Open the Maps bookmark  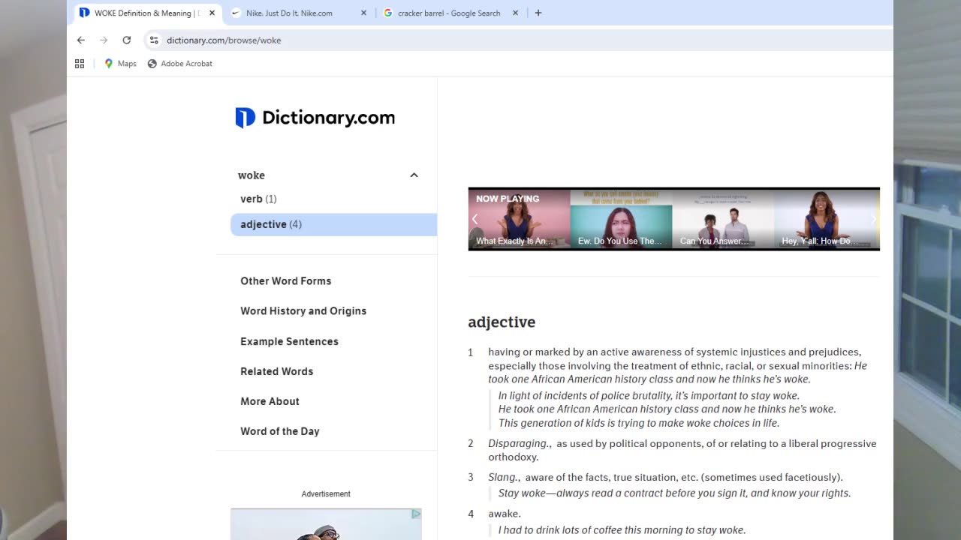click(120, 64)
